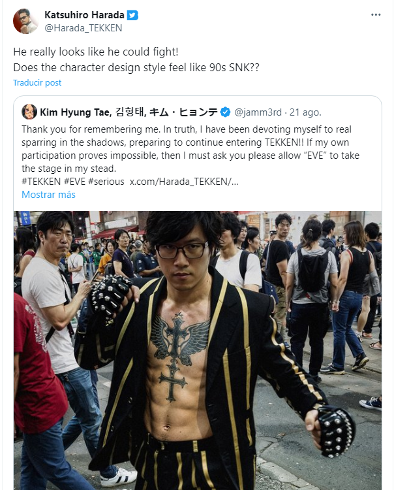Open the Kim Hyung Tae display name
This screenshot has width=394, height=490.
point(129,112)
